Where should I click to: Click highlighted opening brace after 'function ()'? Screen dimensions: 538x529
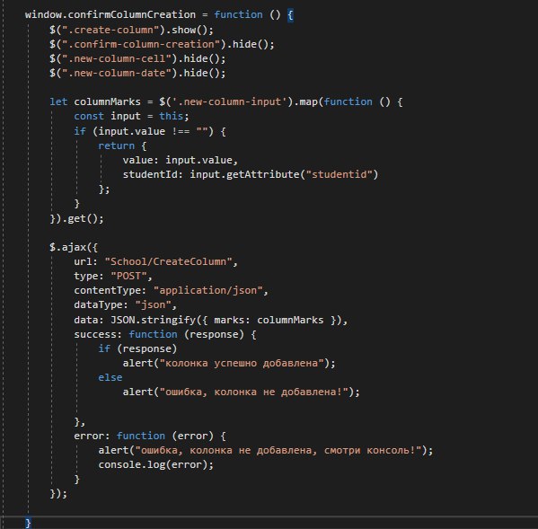(x=290, y=15)
